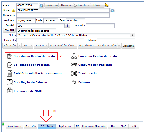Viewport: 145px width, 133px height.
Task: Expand the Paciente print dropdown arrow
Action: click(x=88, y=5)
